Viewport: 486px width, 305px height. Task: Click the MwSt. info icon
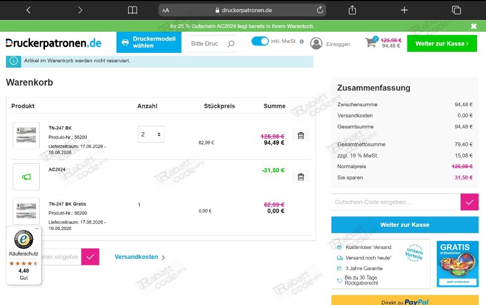pos(302,41)
